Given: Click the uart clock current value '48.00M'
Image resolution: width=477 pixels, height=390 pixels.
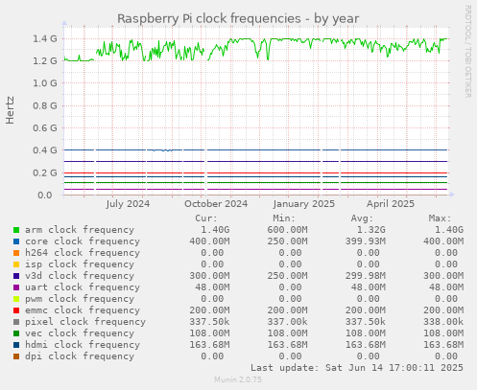Looking at the screenshot, I should point(212,287).
